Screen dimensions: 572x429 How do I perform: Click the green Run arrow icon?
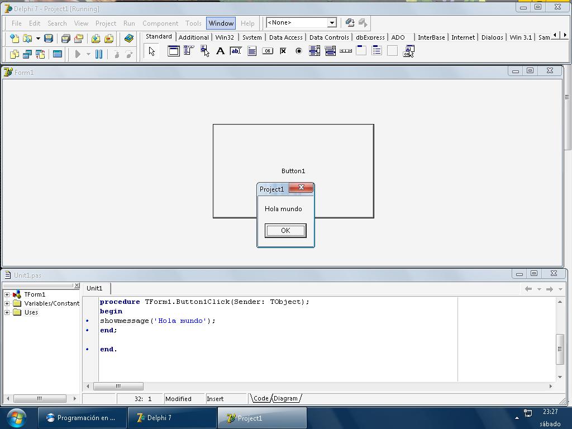click(x=78, y=54)
